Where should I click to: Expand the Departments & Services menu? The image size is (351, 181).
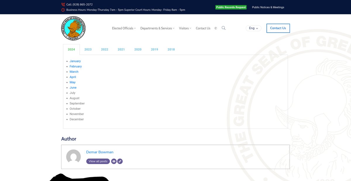157,28
